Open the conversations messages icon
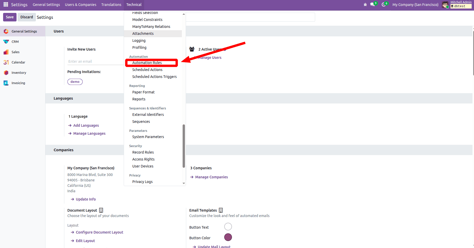Screen dimensions: 474x248 click(x=372, y=5)
